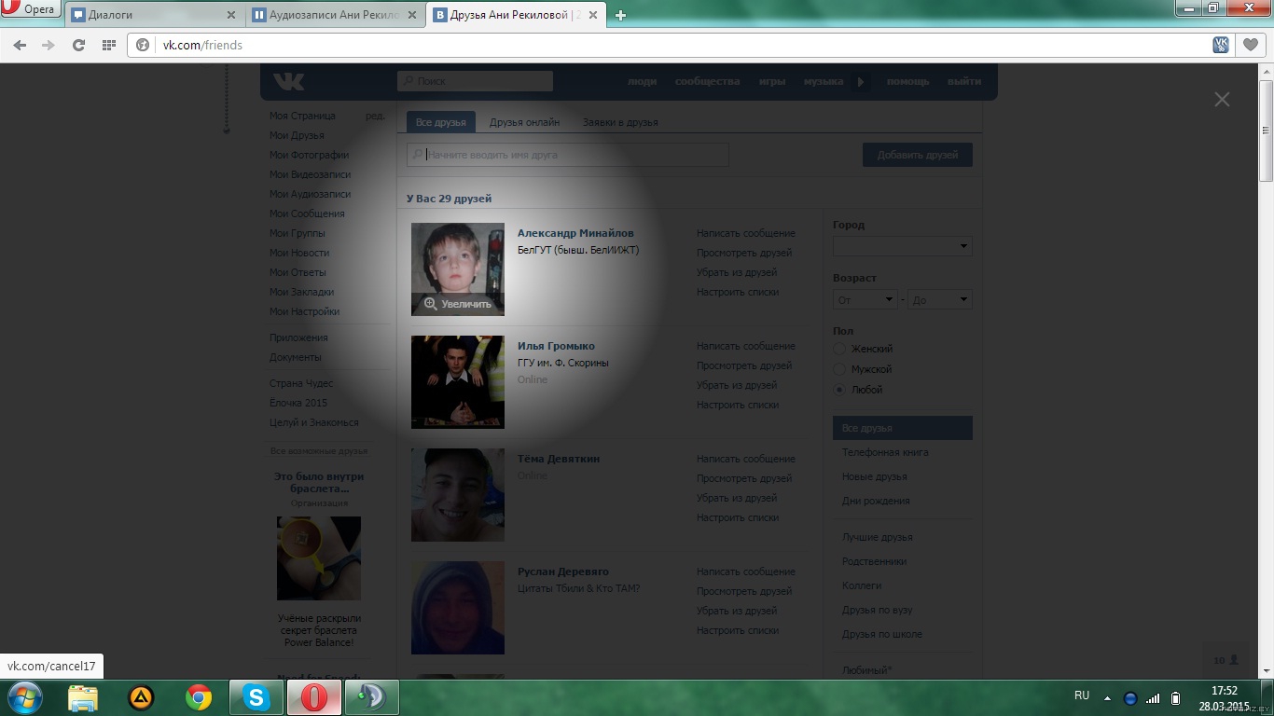Screen dimensions: 1274x716
Task: Open Мои Сообщения in sidebar
Action: coord(307,213)
